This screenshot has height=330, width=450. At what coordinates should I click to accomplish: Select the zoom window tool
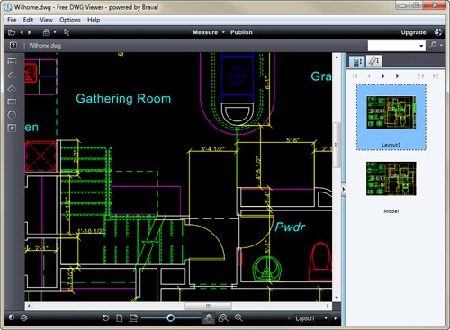tap(223, 318)
